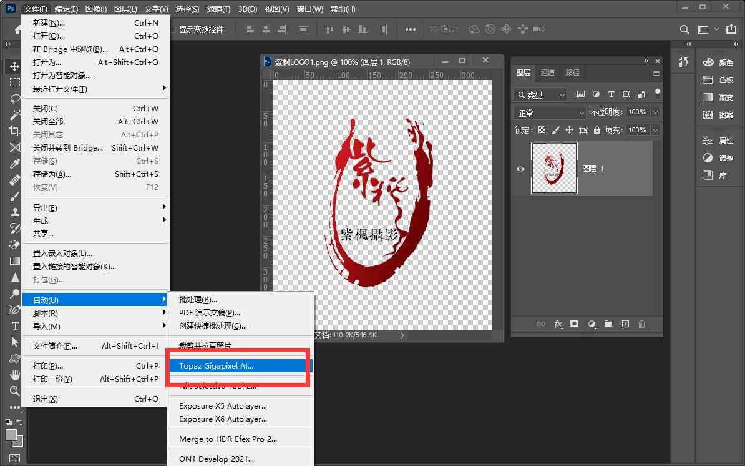
Task: Toggle shape layer filter
Action: pos(626,94)
